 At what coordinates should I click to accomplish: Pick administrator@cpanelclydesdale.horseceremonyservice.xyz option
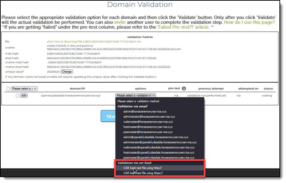tap(160, 142)
